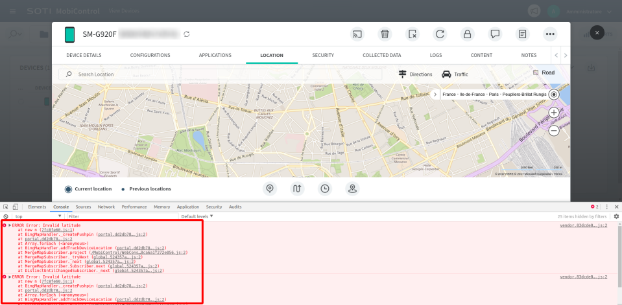Start remote control of the device
This screenshot has width=622, height=305.
click(x=357, y=34)
